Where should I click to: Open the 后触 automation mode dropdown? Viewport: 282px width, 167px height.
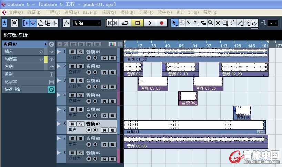pyautogui.click(x=87, y=23)
